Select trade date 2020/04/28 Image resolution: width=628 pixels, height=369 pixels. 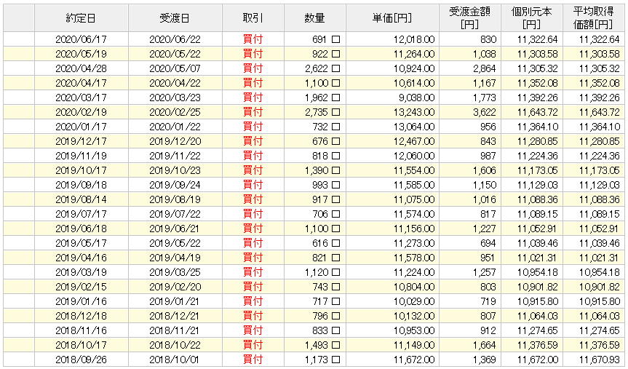tap(82, 68)
